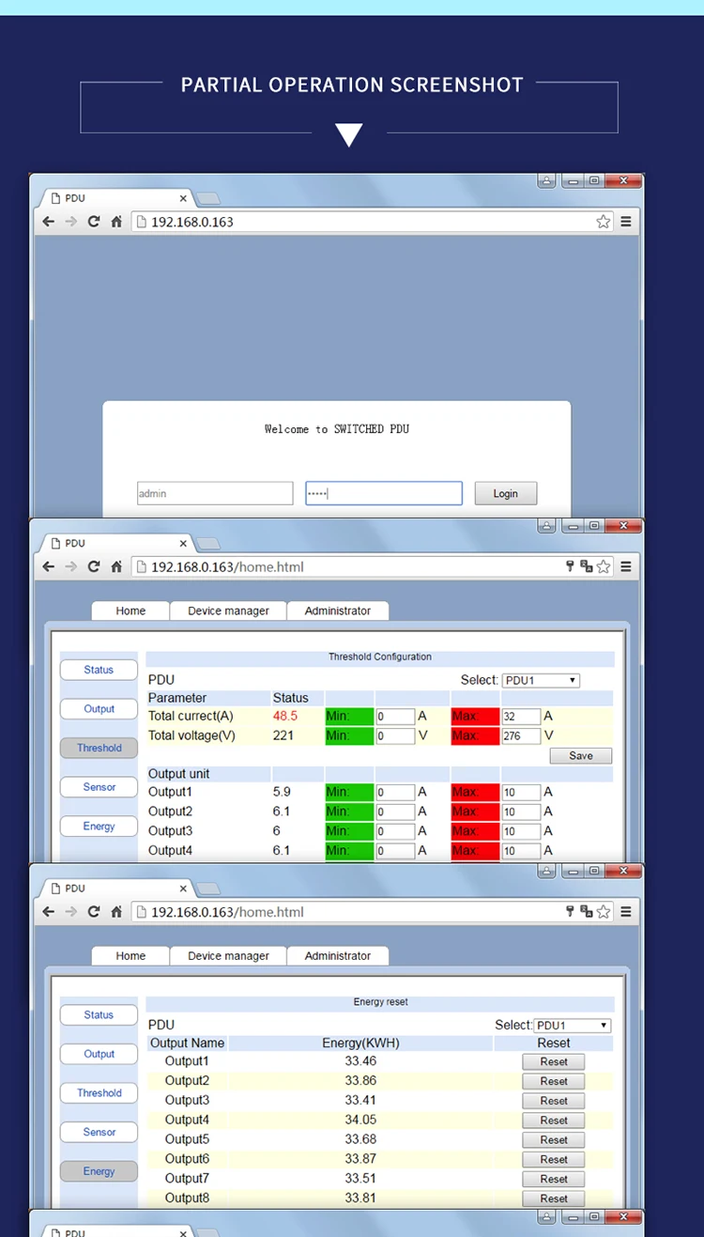Viewport: 704px width, 1237px height.
Task: Open Administrator tab in Threshold Configuration window
Action: click(338, 611)
